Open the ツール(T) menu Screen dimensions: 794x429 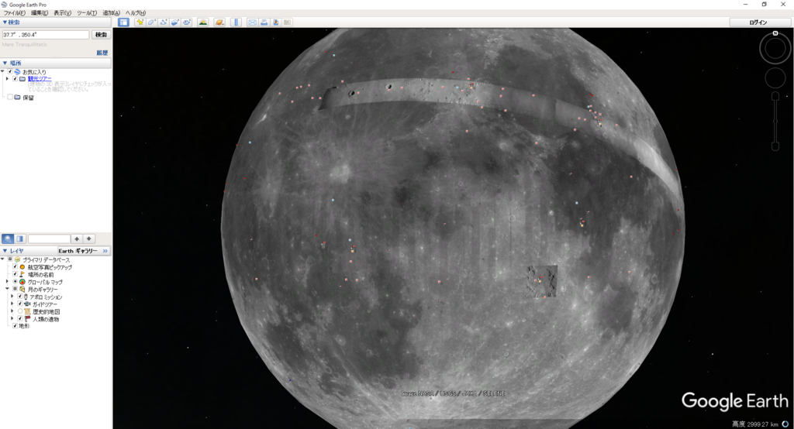pos(87,13)
